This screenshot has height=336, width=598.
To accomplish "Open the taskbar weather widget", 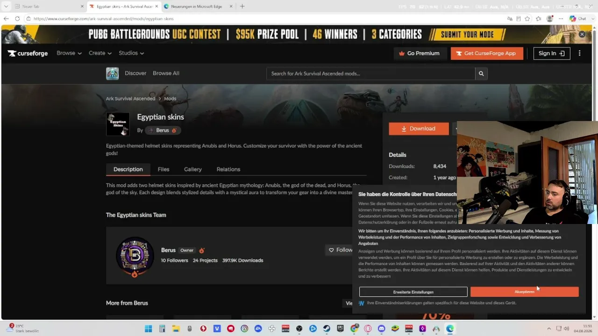I will (x=22, y=328).
